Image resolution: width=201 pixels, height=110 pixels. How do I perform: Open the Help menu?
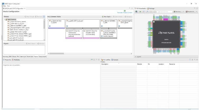[4, 6]
